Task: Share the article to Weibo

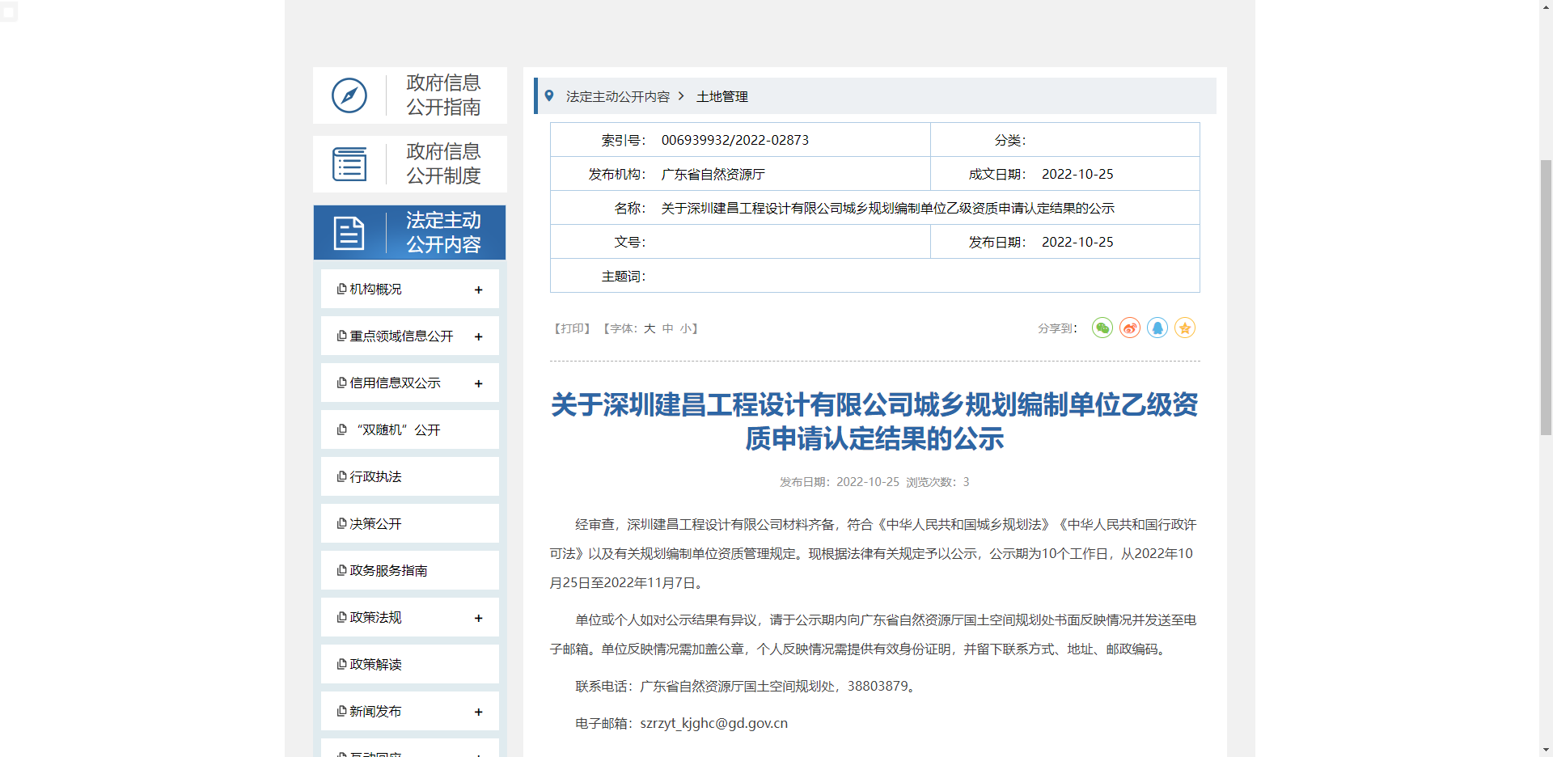Action: [x=1129, y=328]
